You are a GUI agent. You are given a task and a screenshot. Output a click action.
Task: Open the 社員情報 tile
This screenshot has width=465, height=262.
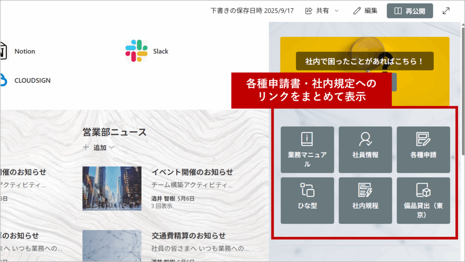coord(366,150)
